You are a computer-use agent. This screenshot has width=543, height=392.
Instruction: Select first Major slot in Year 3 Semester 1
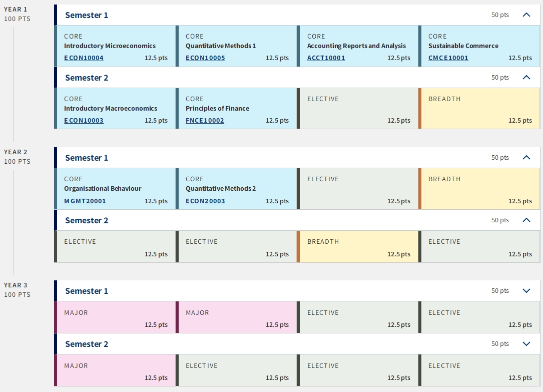[115, 317]
